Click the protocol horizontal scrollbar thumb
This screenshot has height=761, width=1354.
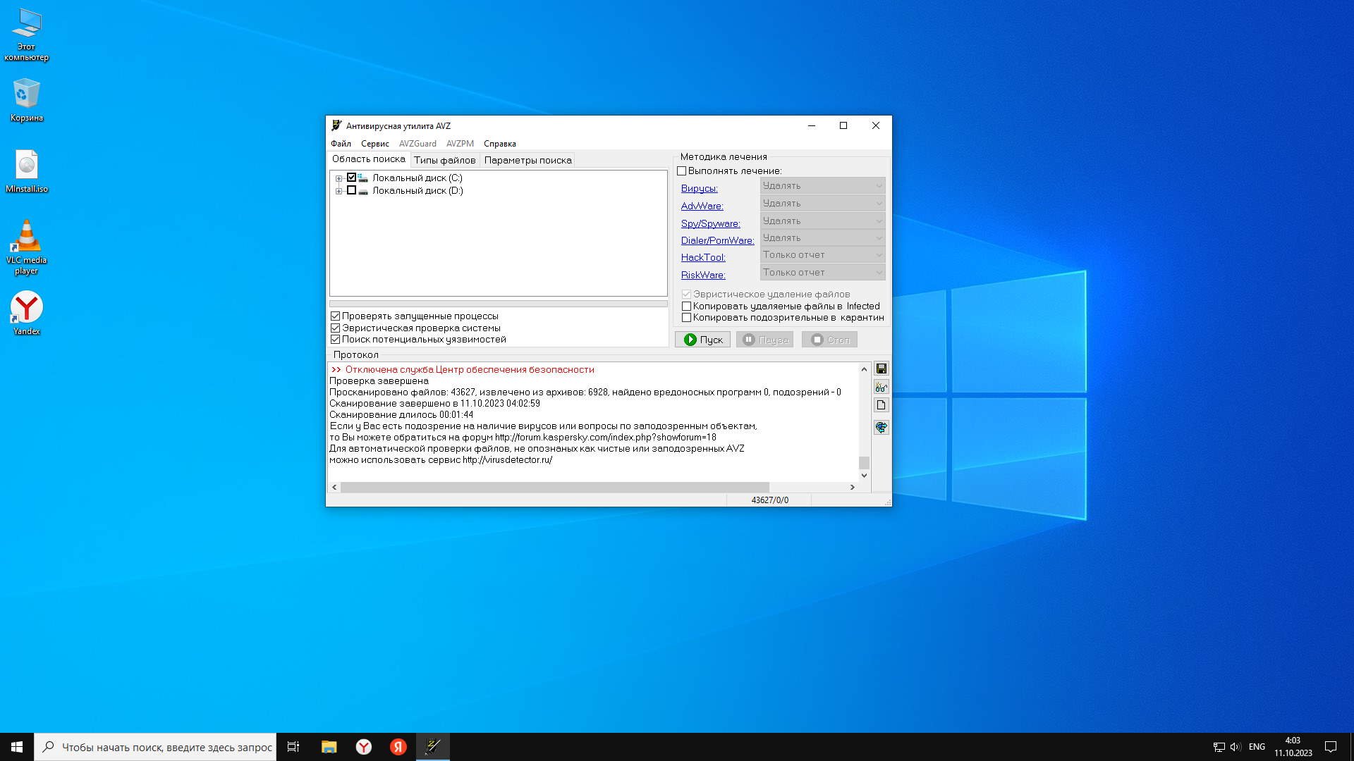pos(554,487)
